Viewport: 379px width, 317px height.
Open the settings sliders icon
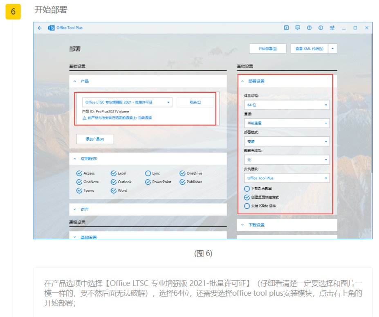[x=332, y=28]
